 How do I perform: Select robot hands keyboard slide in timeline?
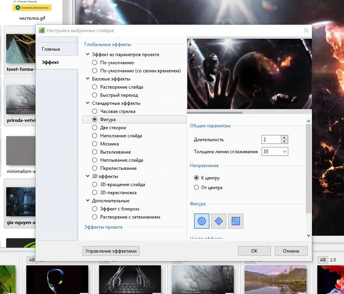click(130, 279)
